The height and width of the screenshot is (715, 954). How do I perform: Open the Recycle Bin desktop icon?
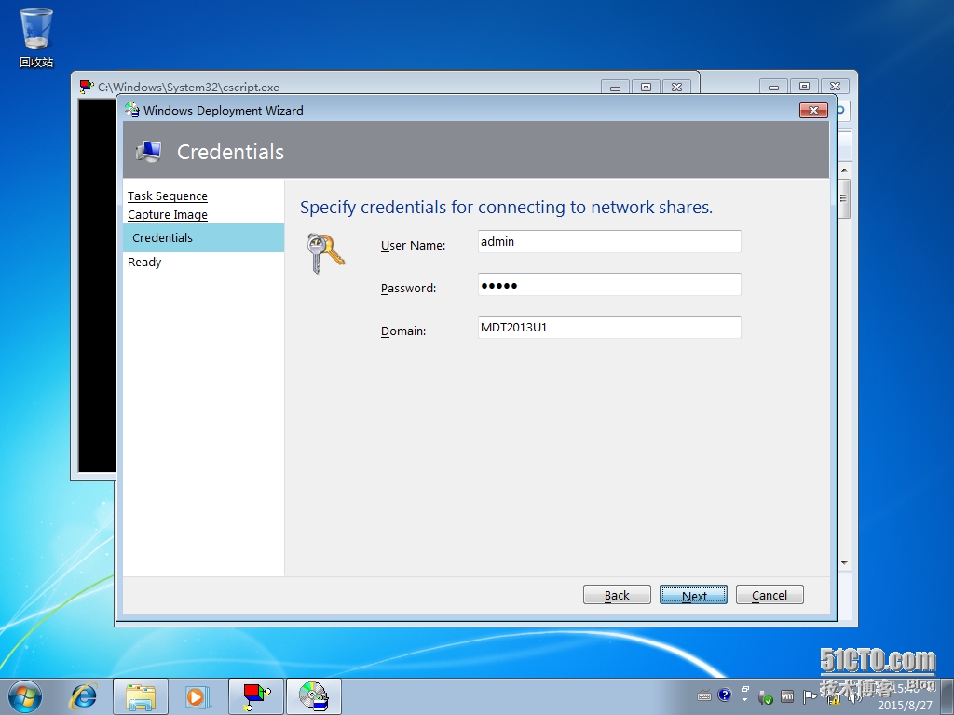point(36,36)
